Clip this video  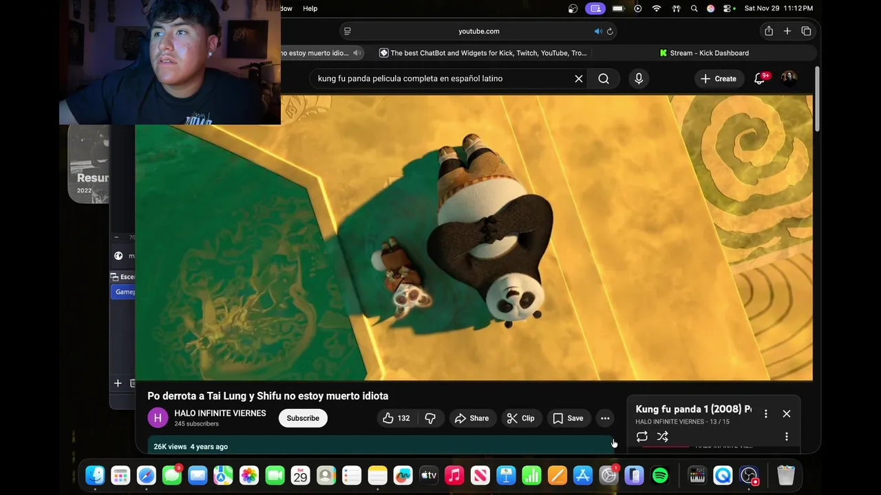pos(520,418)
